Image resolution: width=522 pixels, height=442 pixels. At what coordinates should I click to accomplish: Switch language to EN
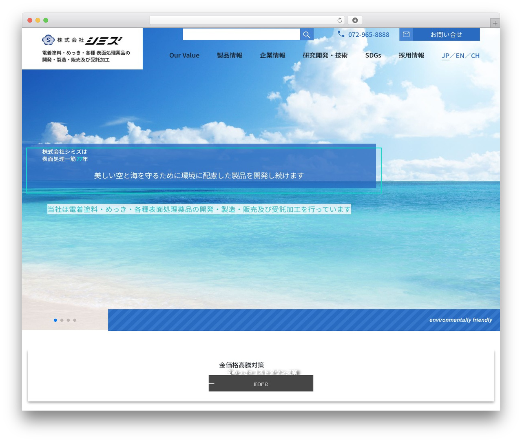click(x=460, y=56)
